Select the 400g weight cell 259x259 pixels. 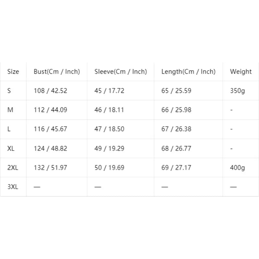241,167
